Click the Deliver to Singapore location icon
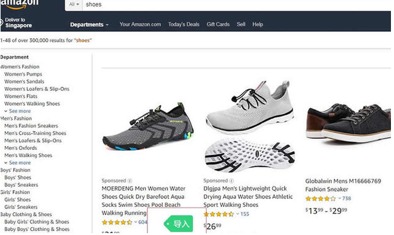Image resolution: width=394 pixels, height=235 pixels. tap(1, 23)
